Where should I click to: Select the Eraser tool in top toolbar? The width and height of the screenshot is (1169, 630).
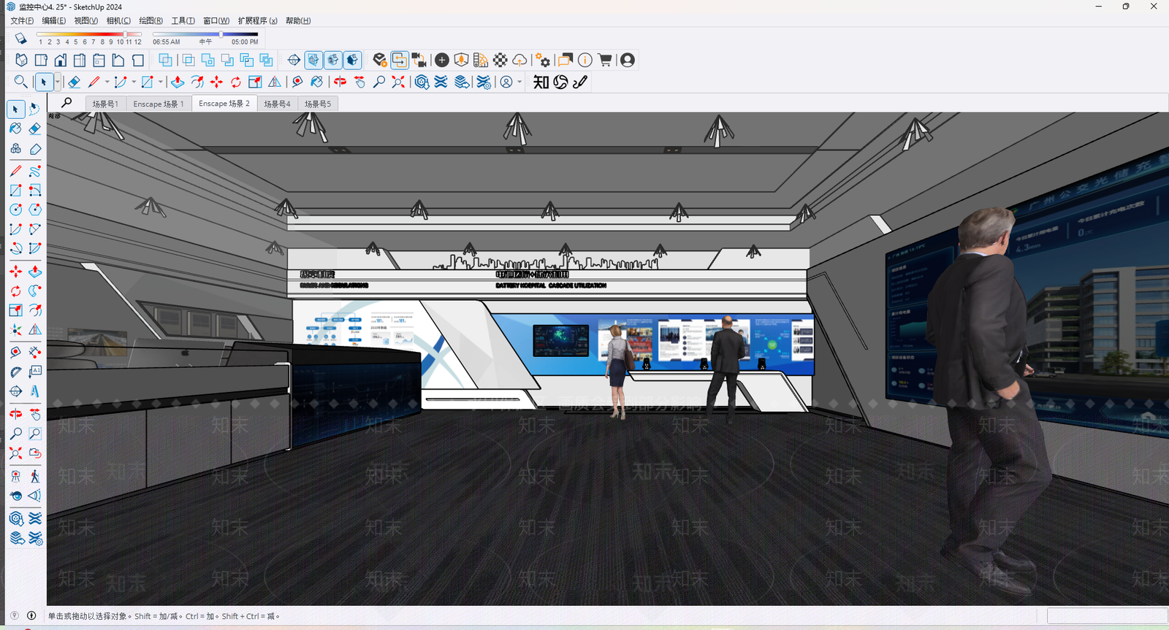pos(74,82)
